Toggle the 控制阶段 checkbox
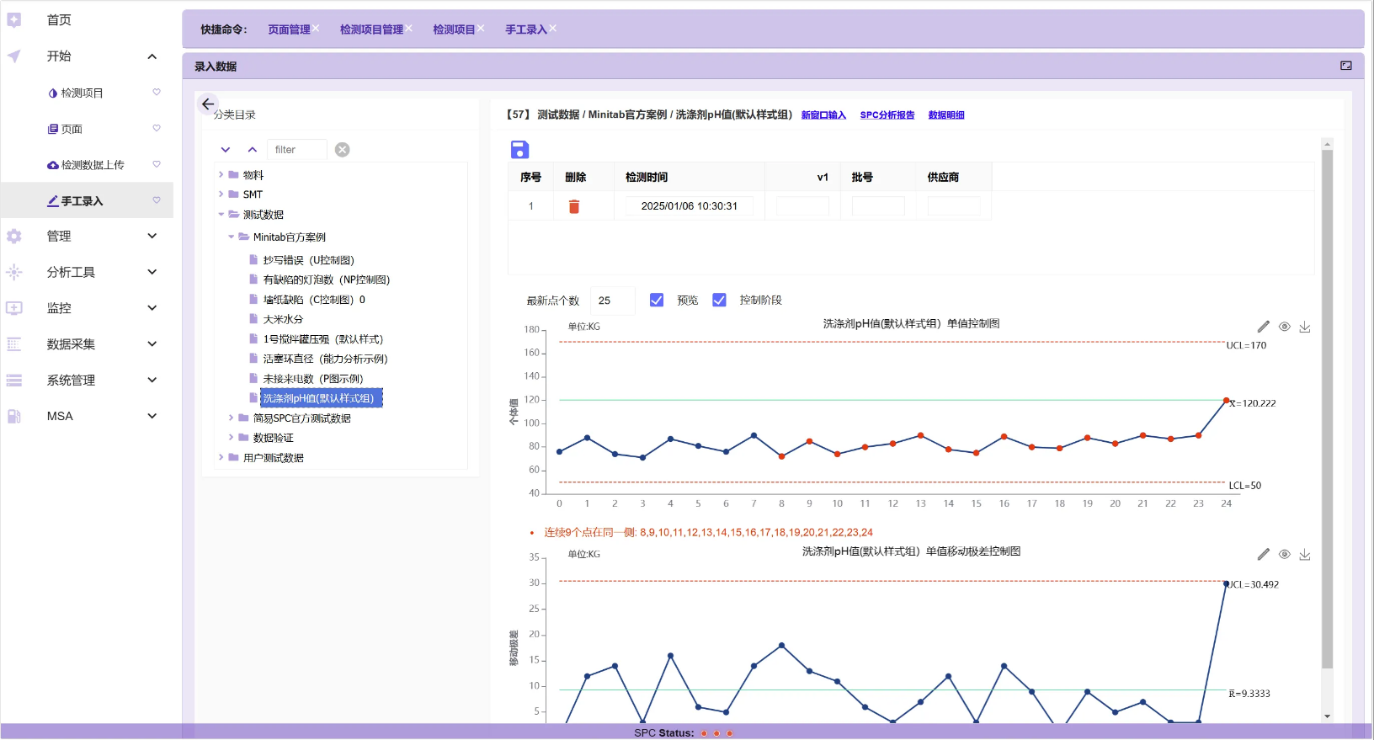 click(719, 301)
